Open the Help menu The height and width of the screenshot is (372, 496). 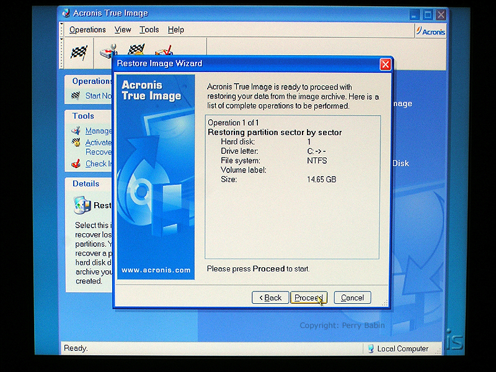coord(176,30)
